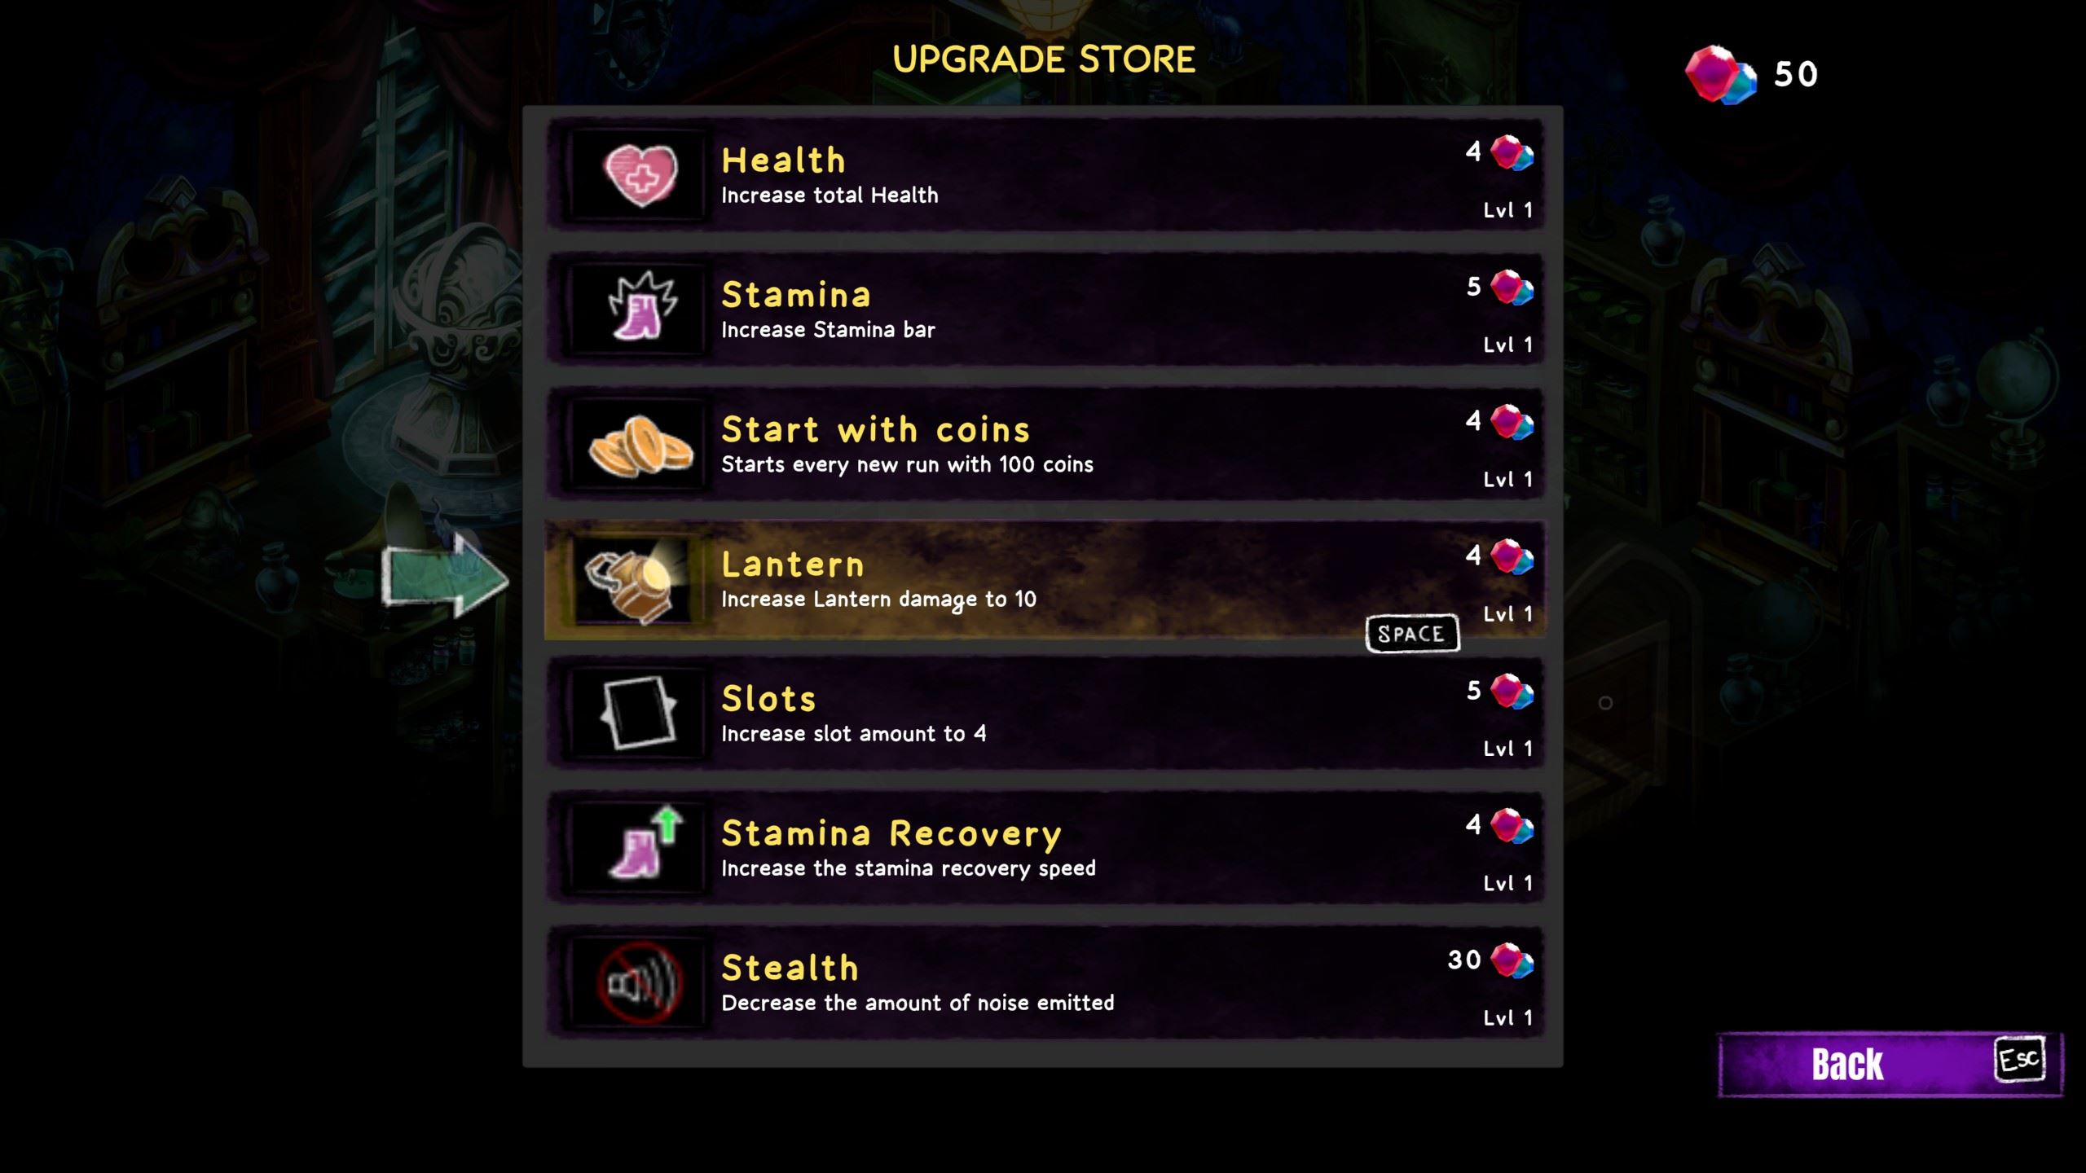The height and width of the screenshot is (1173, 2086).
Task: Select the Stamina upgrade title
Action: 796,295
